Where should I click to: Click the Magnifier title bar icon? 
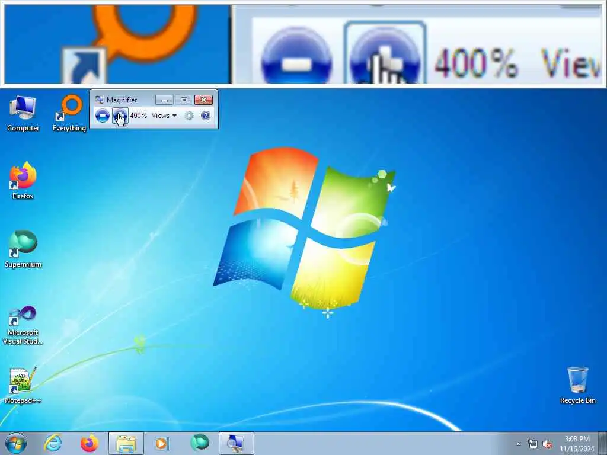tap(99, 100)
